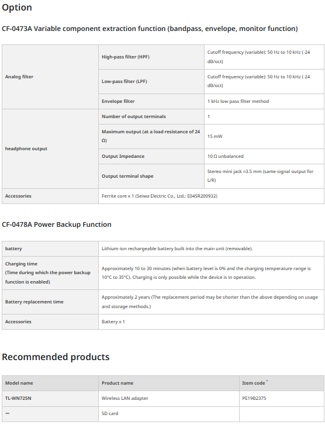
Task: Click the Low-pass filter (LPF) cell
Action: pos(151,81)
